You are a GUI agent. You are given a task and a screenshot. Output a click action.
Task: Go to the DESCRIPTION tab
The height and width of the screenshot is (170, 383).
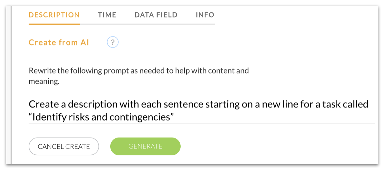click(x=54, y=15)
